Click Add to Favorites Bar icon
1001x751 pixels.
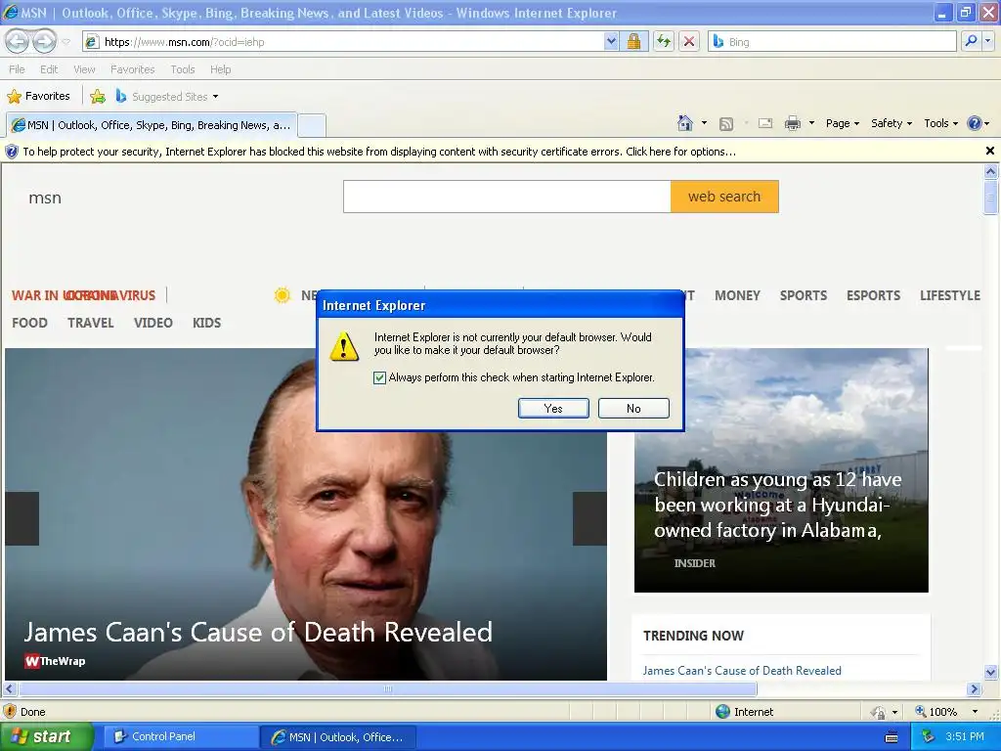(x=98, y=97)
